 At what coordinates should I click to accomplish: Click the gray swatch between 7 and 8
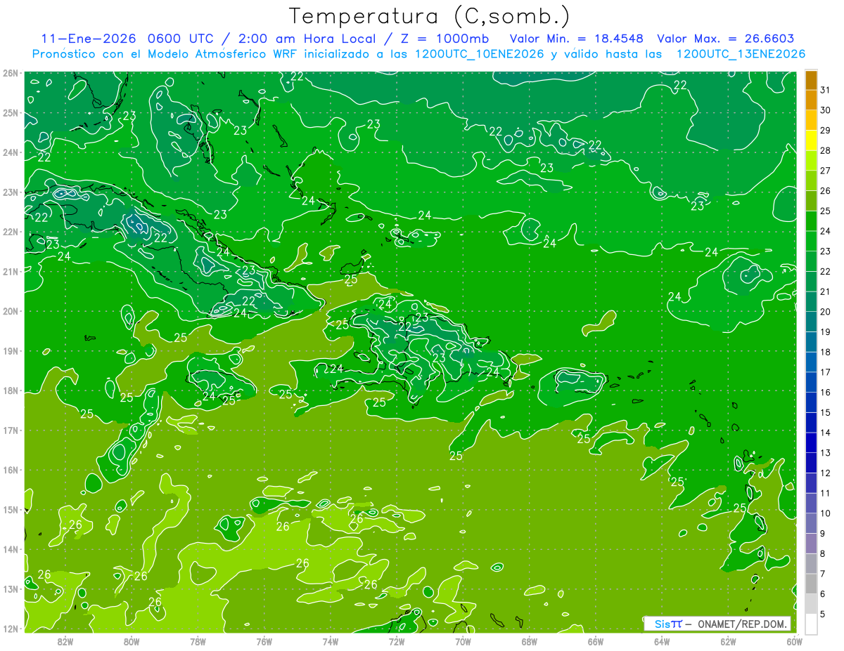coord(811,563)
